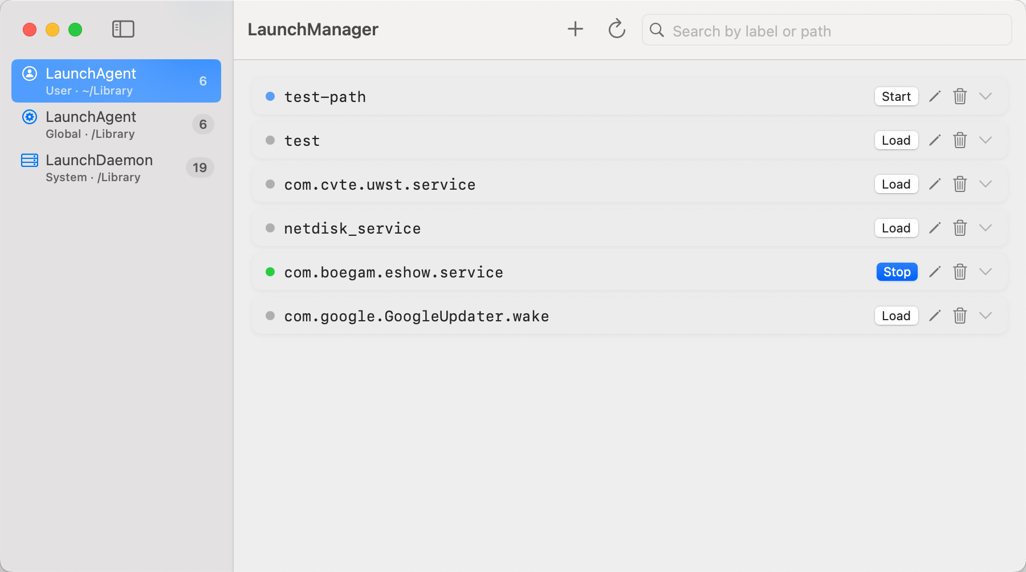Add a new launch item with plus

point(575,29)
